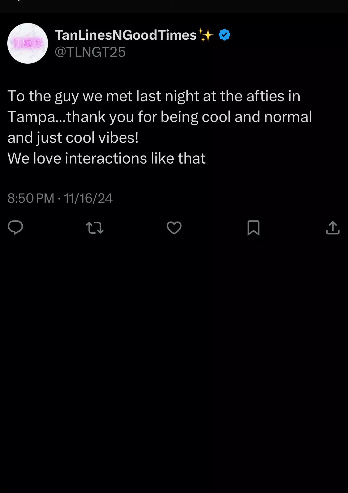Screen dimensions: 348x493
Task: Click the 11/16/24 post date
Action: pyautogui.click(x=88, y=198)
